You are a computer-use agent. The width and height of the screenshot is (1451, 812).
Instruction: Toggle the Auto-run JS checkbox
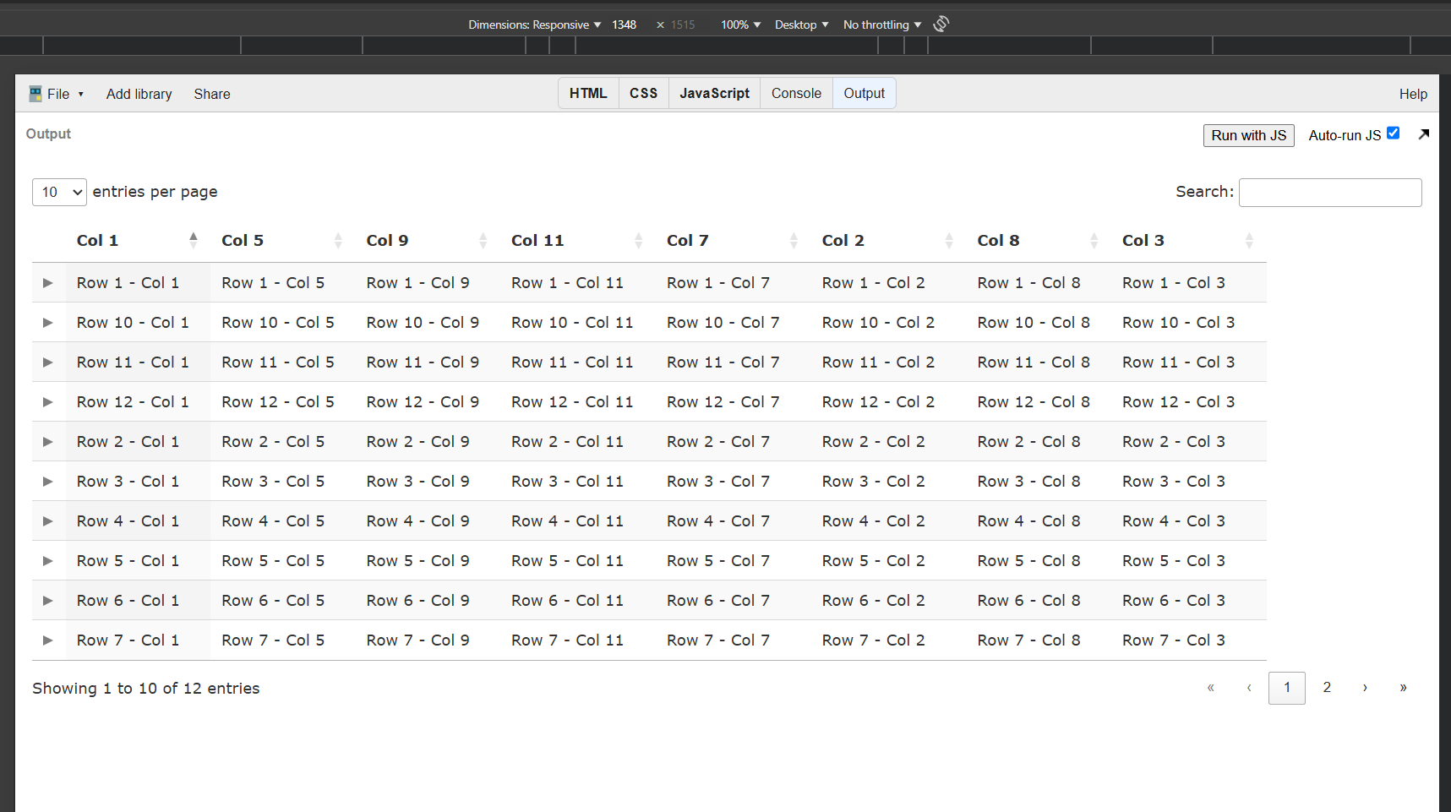[x=1393, y=134]
